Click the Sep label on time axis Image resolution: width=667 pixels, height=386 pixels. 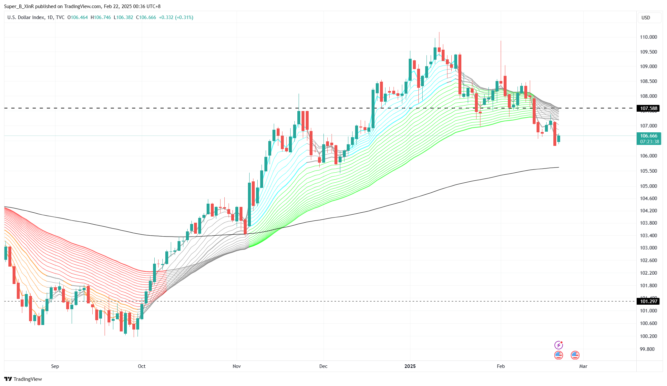click(55, 366)
